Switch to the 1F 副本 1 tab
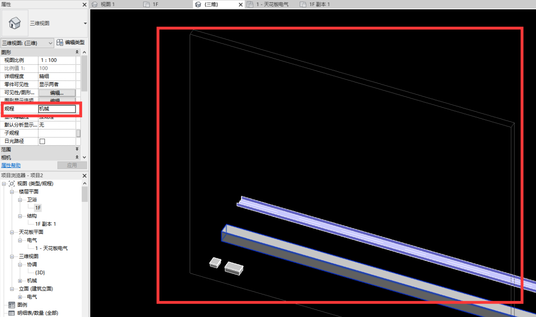 click(x=320, y=4)
